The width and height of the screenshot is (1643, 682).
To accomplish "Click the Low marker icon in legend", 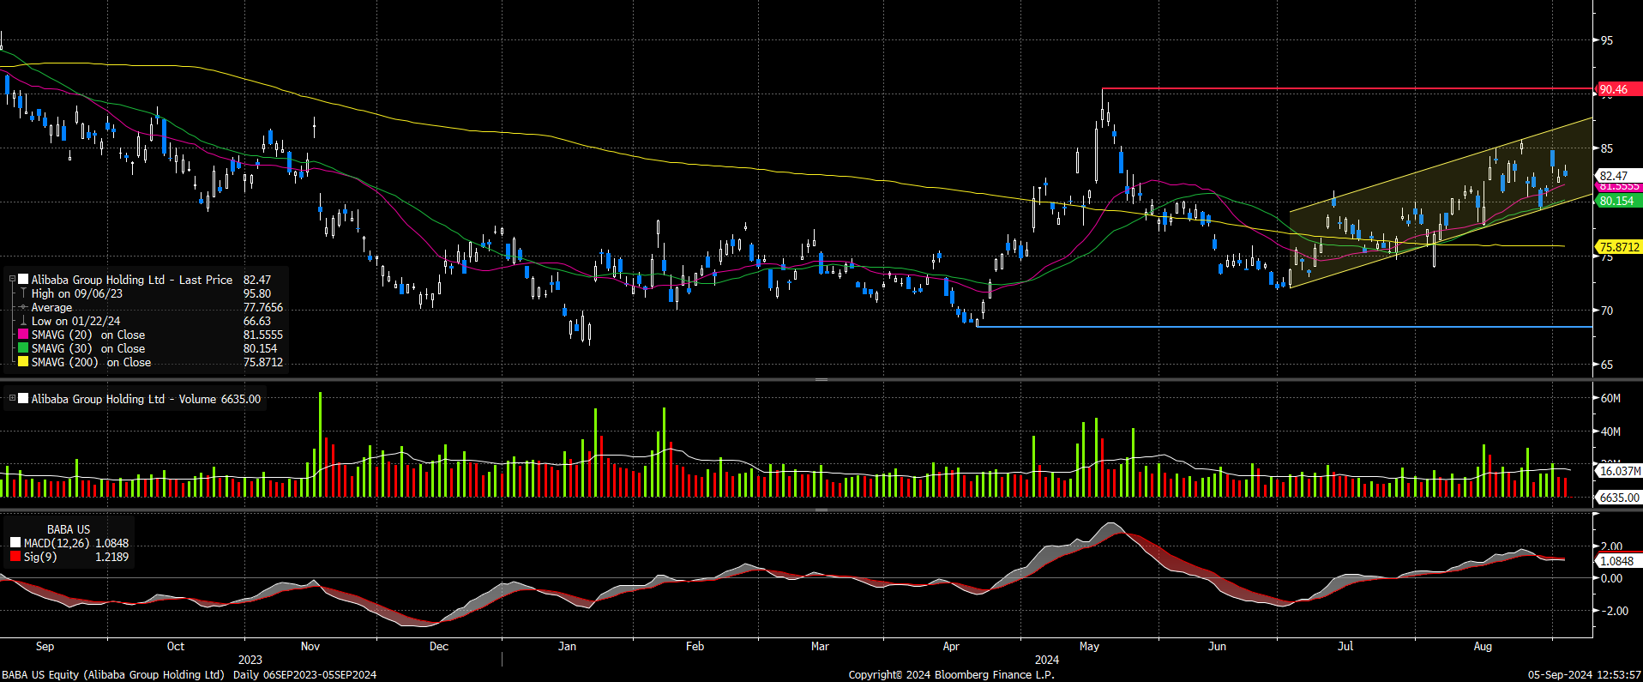I will (x=24, y=321).
